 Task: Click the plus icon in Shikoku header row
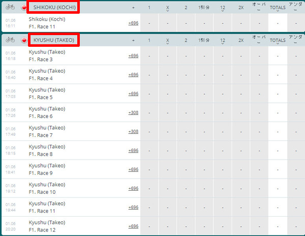click(x=133, y=8)
